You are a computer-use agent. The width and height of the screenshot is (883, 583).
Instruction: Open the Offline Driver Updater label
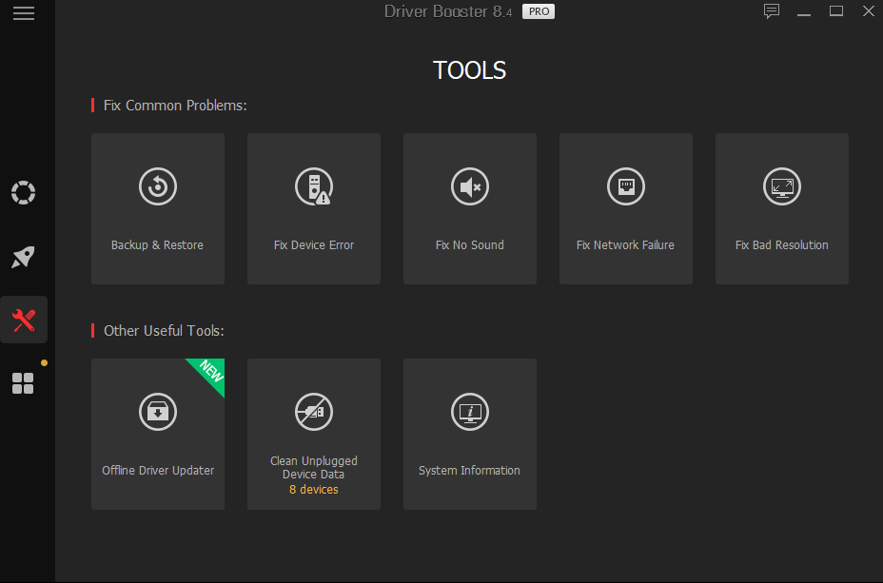[x=158, y=471]
